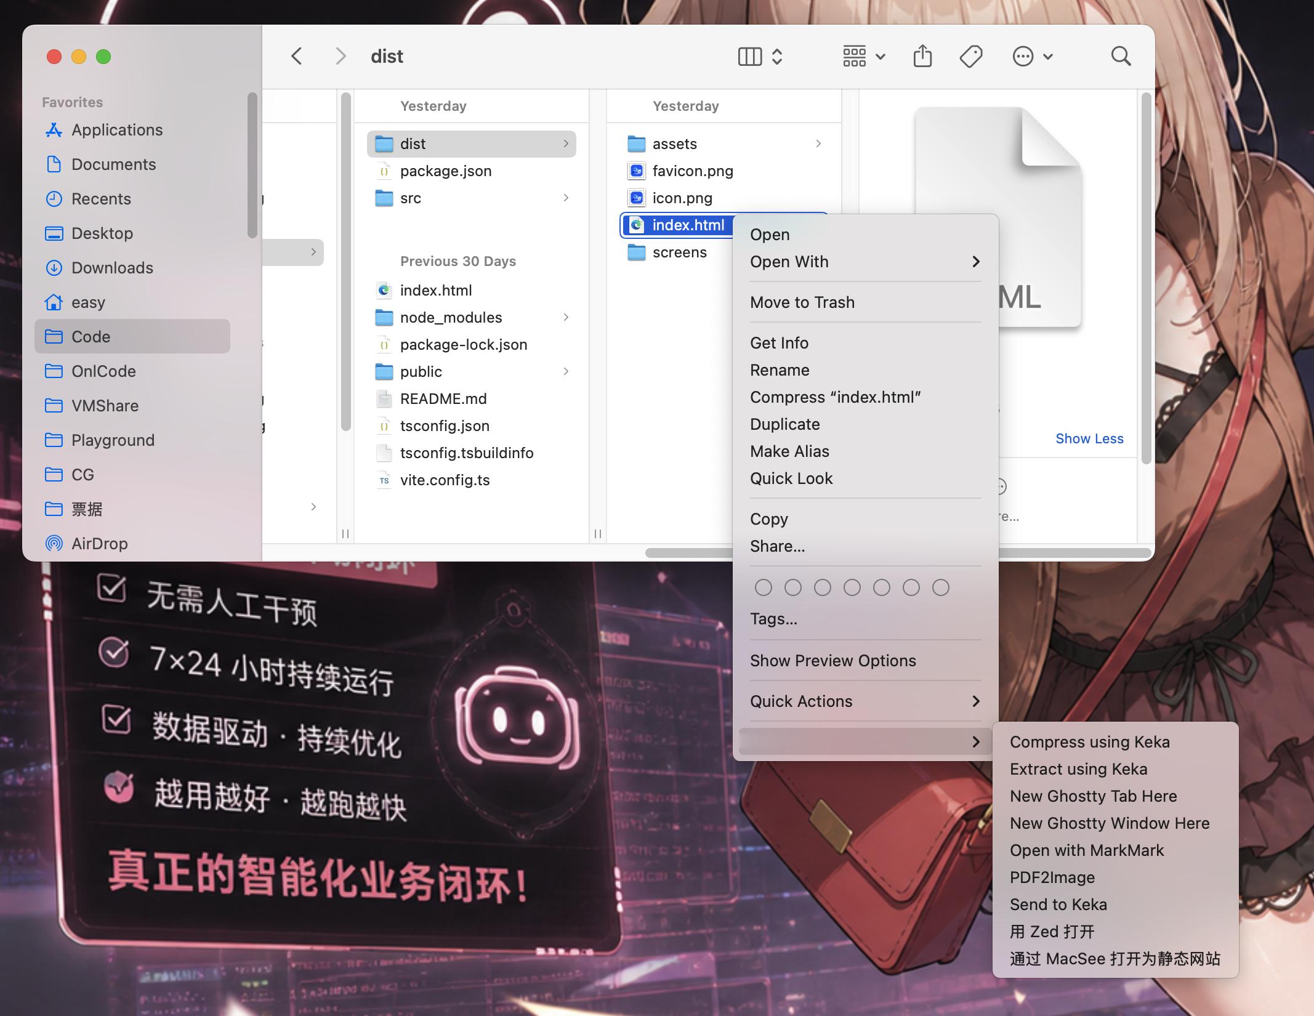
Task: Choose Compress “index.html”
Action: 865,397
